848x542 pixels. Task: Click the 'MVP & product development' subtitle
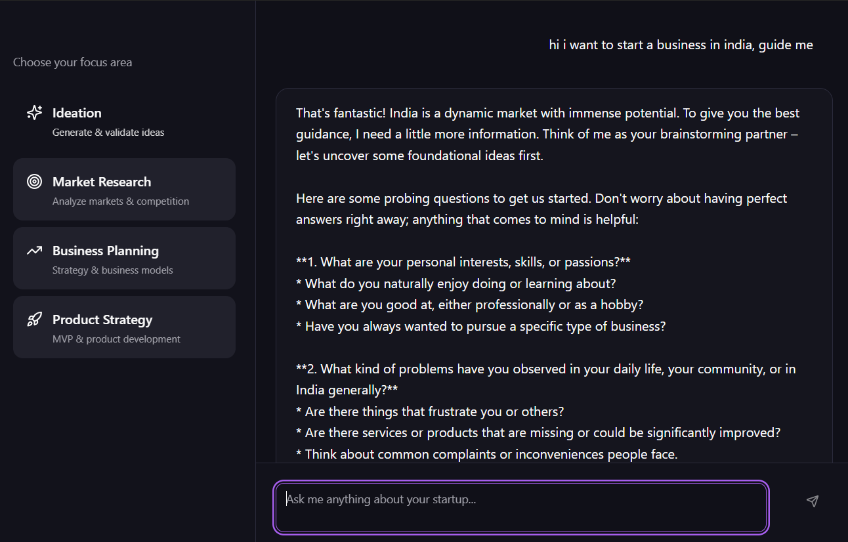pos(116,339)
